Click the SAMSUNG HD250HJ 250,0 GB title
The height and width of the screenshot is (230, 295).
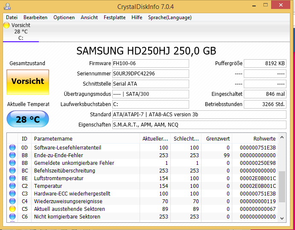[146, 51]
